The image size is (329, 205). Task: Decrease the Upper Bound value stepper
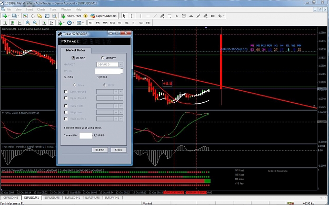point(121,98)
